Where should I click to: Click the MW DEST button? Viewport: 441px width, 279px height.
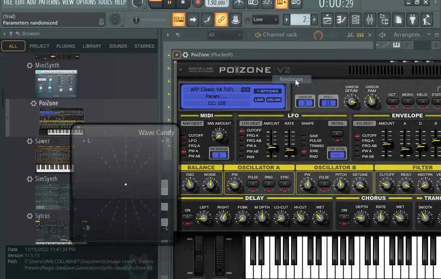[x=193, y=123]
